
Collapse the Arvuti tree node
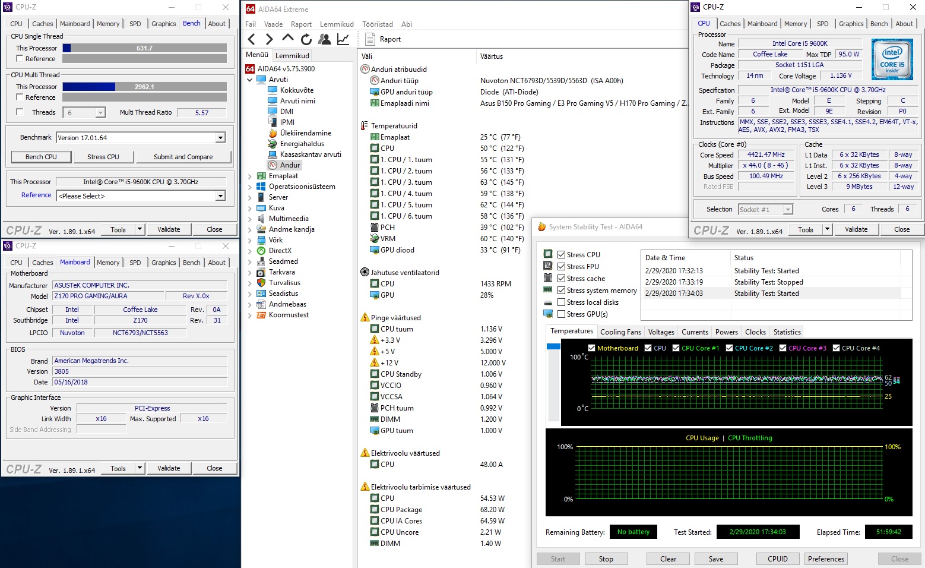(250, 80)
